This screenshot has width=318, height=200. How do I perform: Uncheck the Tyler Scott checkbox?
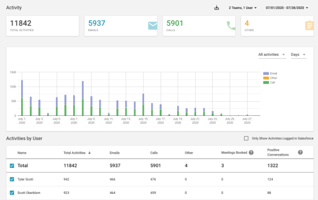point(12,179)
